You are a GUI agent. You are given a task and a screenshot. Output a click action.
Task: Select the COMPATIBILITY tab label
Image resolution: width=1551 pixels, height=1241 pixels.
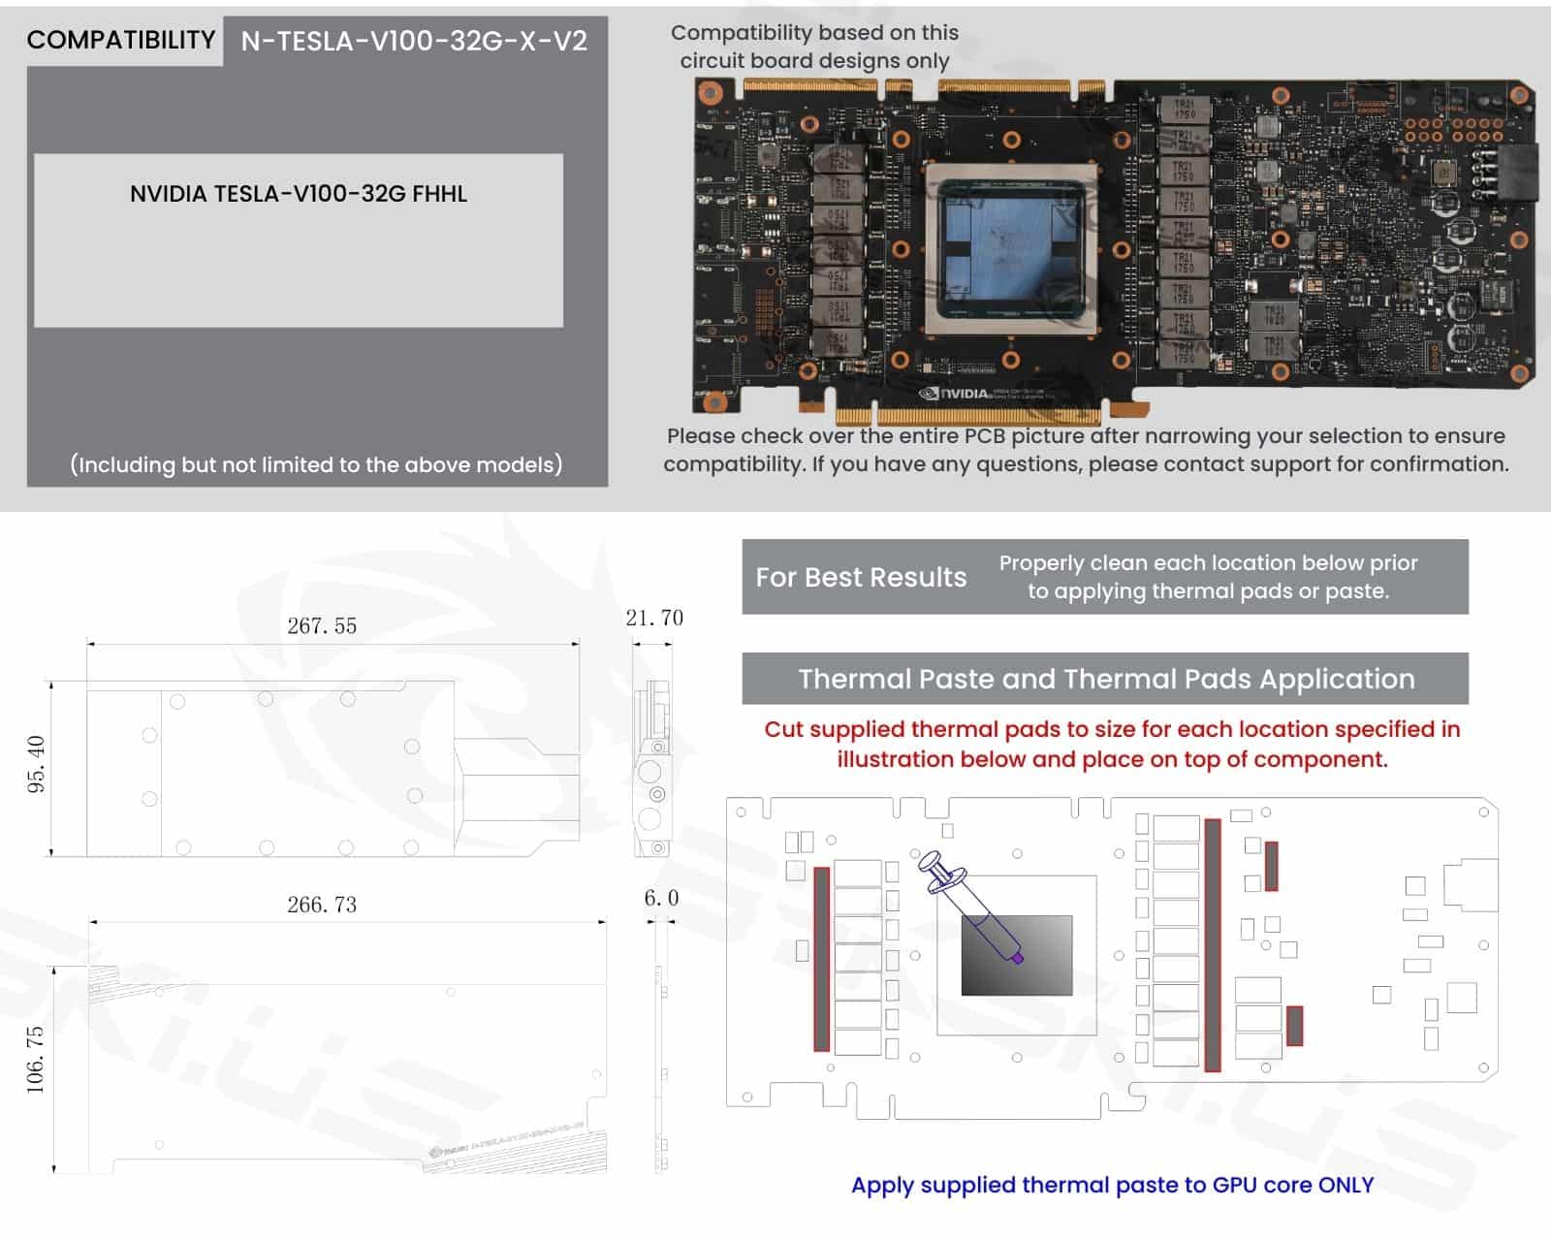tap(121, 40)
